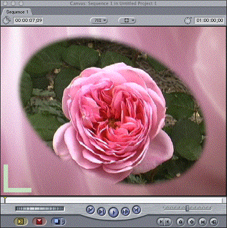Click the Play In to Out button

[x=102, y=211]
